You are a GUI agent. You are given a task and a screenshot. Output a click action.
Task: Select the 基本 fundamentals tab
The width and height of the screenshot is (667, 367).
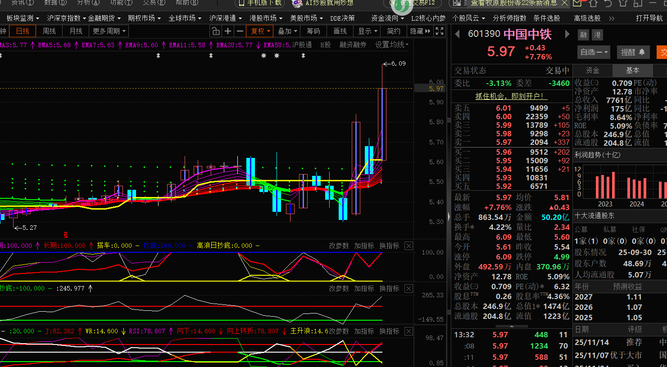tap(632, 70)
